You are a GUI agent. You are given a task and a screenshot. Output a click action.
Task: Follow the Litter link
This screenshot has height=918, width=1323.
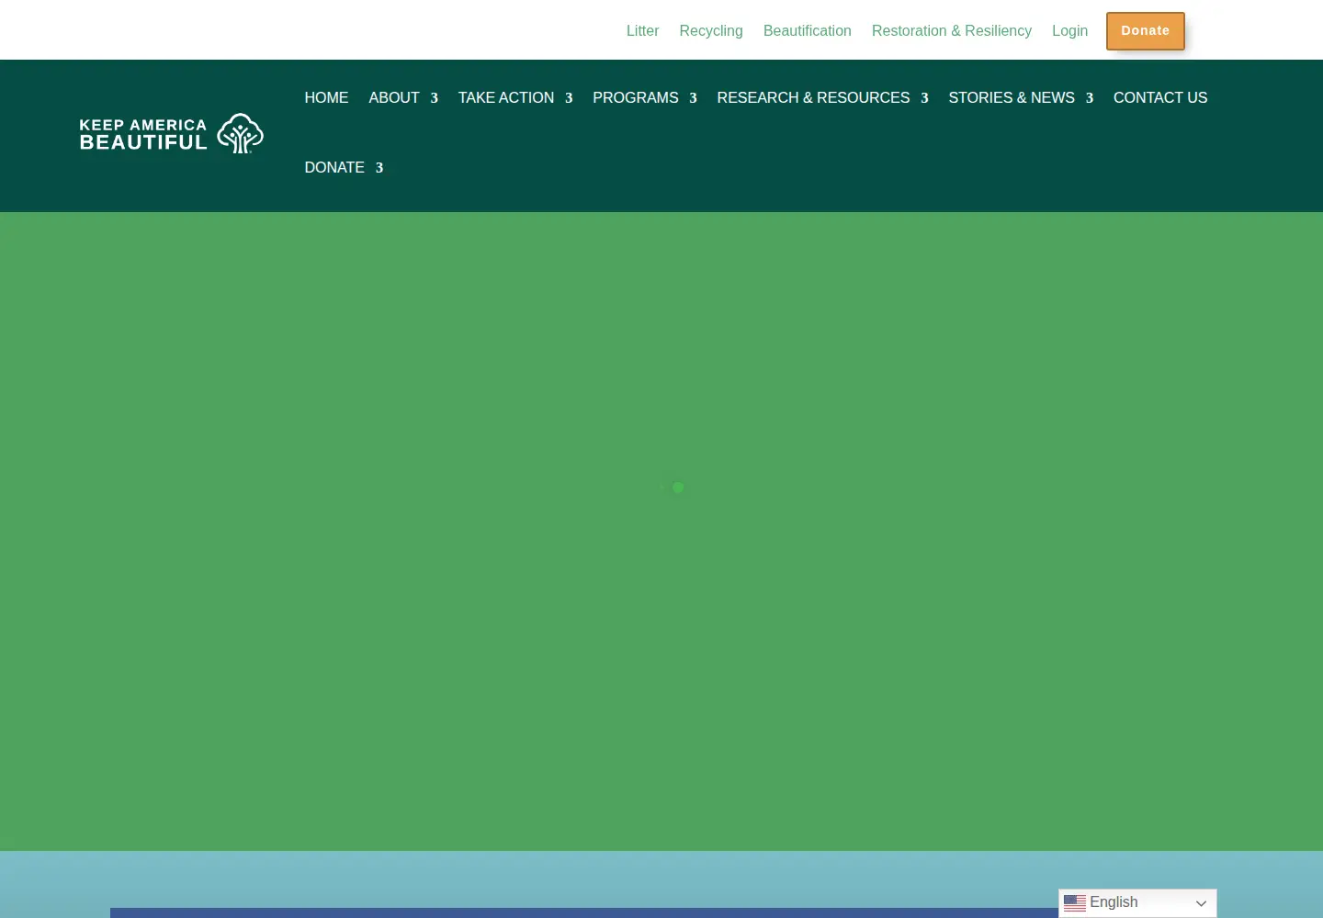pos(642,30)
